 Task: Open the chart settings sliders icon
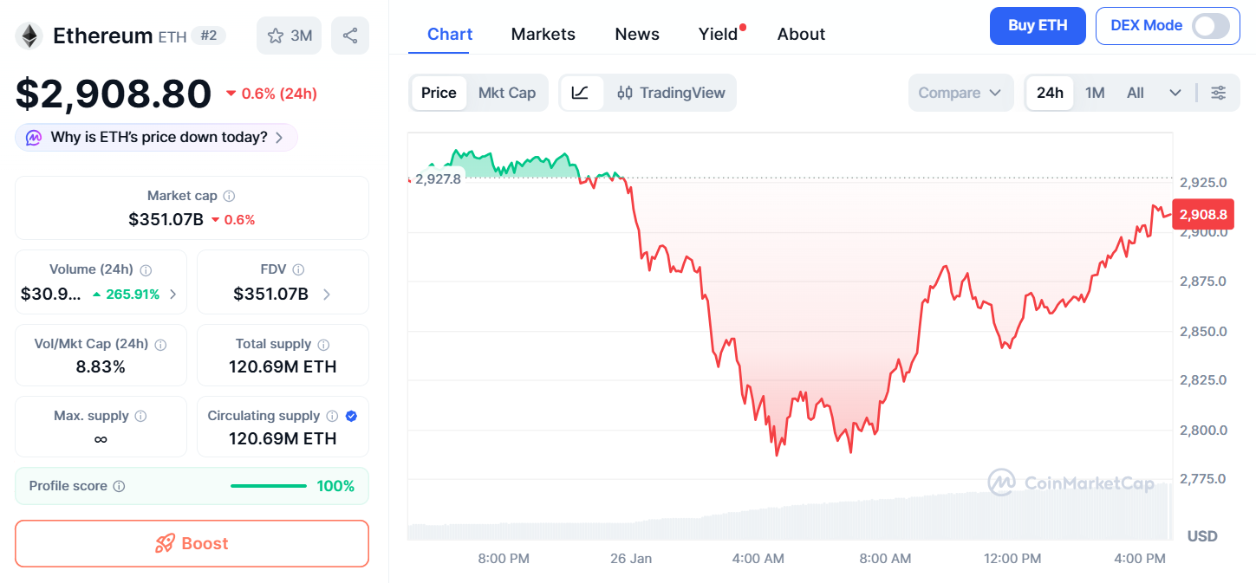pos(1219,93)
